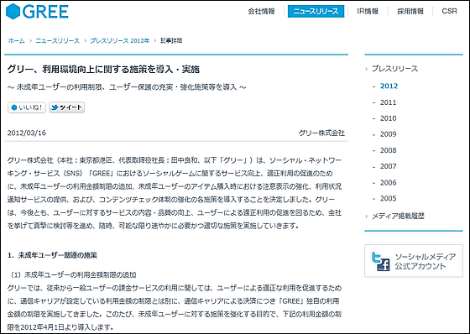470x334 pixels.
Task: Click the いいね! button
Action: (x=27, y=107)
